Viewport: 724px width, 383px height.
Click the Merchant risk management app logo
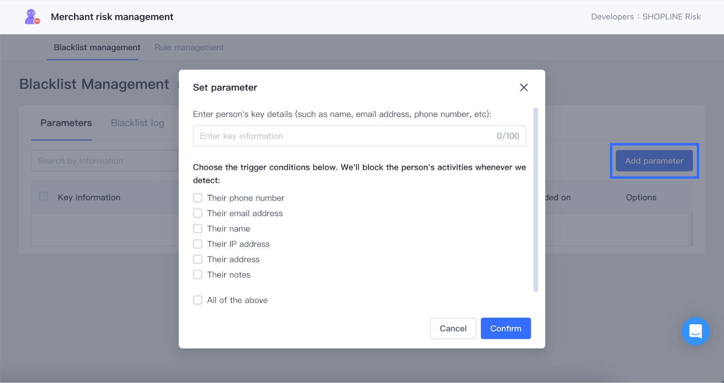[x=32, y=17]
